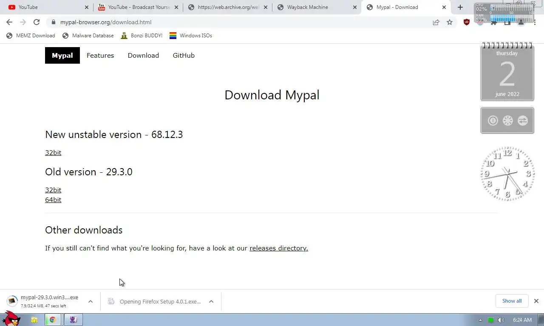Click the padlock site info icon
Viewport: 544px width, 326px height.
53,22
